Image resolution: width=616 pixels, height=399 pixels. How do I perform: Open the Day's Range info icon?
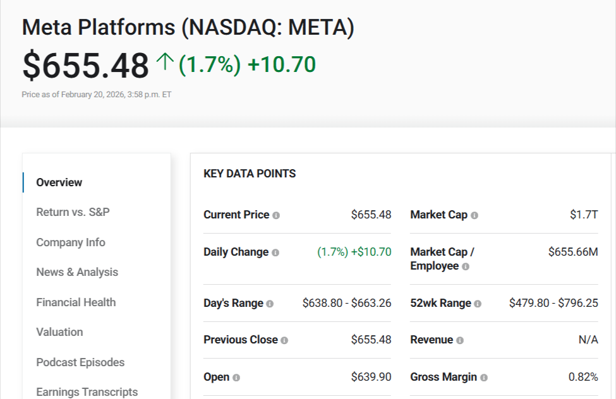click(x=270, y=303)
